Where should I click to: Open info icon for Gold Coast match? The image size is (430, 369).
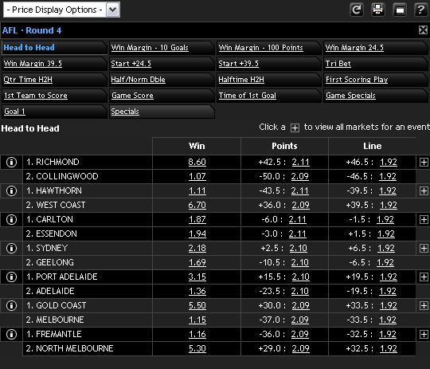click(11, 305)
